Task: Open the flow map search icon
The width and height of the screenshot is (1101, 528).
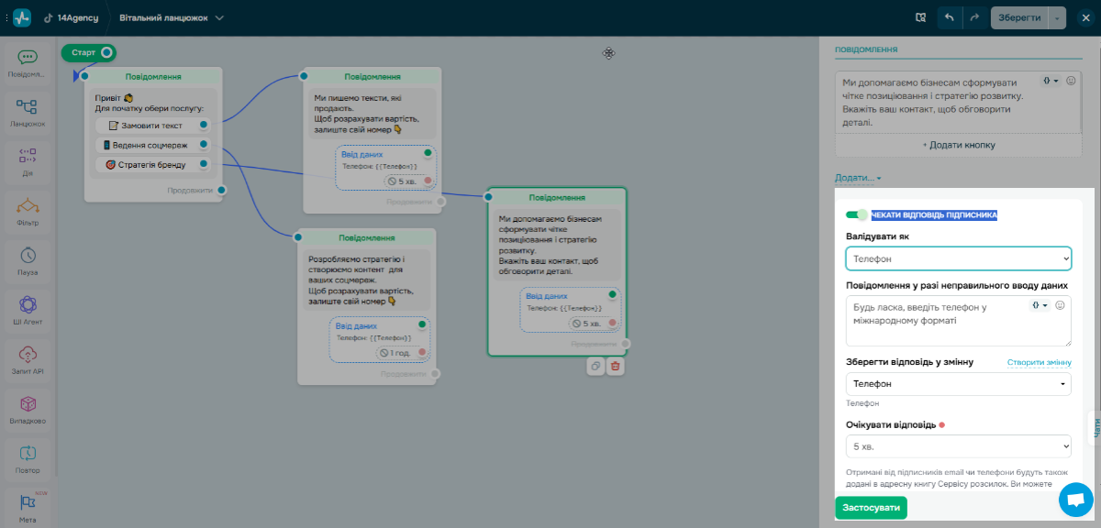Action: click(922, 17)
